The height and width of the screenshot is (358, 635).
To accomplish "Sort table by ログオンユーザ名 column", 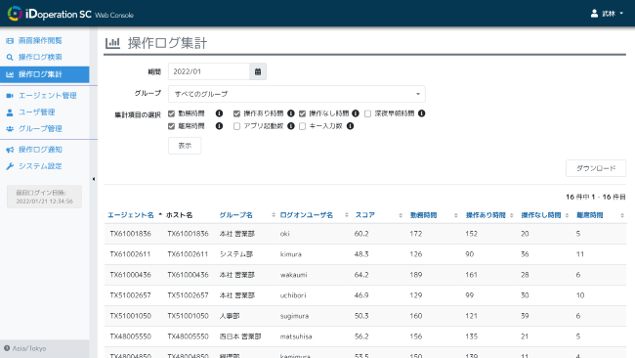I will click(x=307, y=215).
